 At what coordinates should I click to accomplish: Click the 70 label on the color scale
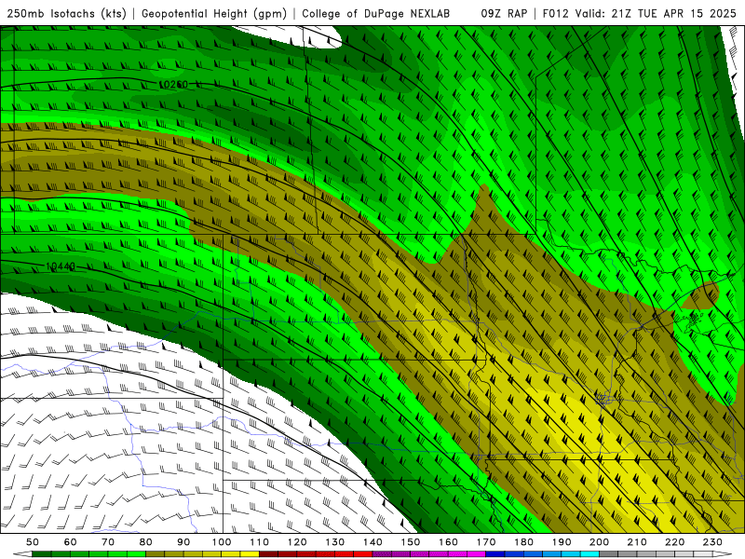108,542
